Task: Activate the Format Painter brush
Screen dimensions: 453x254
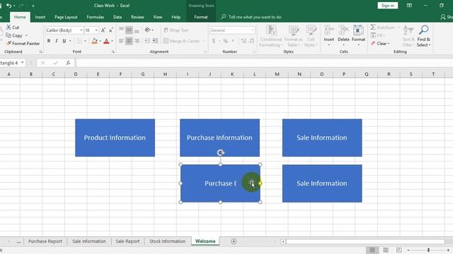Action: click(8, 44)
